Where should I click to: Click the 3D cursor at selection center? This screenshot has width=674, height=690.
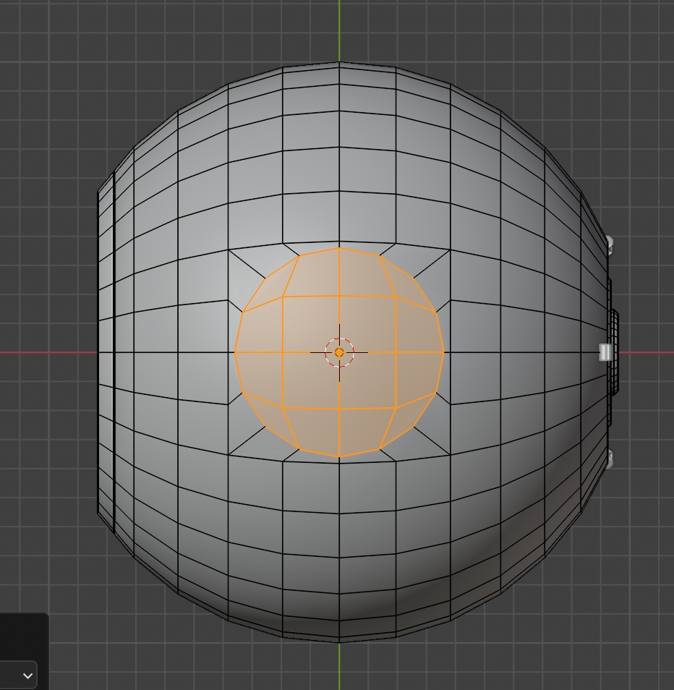click(x=339, y=352)
